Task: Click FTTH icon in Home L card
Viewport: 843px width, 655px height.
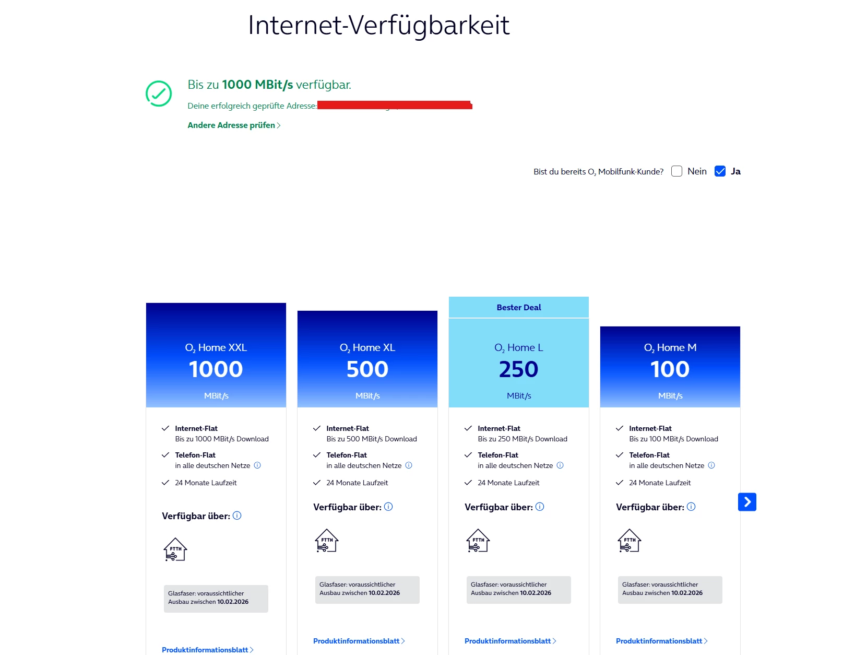Action: coord(478,541)
